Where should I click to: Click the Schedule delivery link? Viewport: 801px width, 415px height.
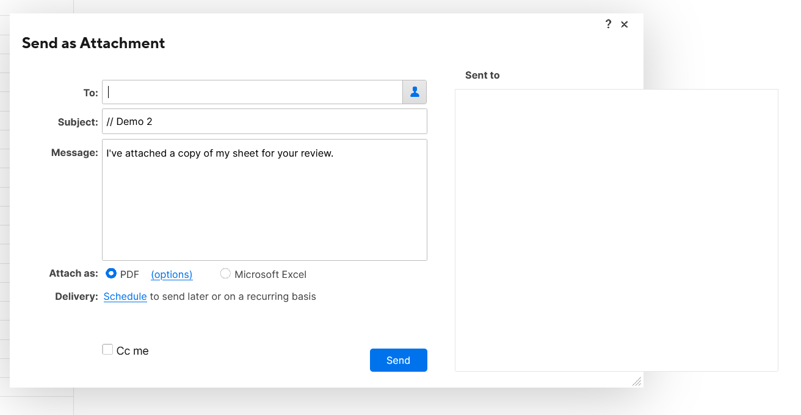(125, 297)
